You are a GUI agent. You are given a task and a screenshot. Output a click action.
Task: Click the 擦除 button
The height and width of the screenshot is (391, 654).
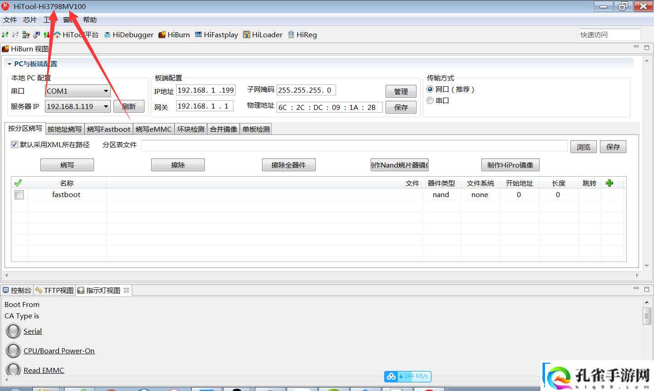(x=178, y=165)
